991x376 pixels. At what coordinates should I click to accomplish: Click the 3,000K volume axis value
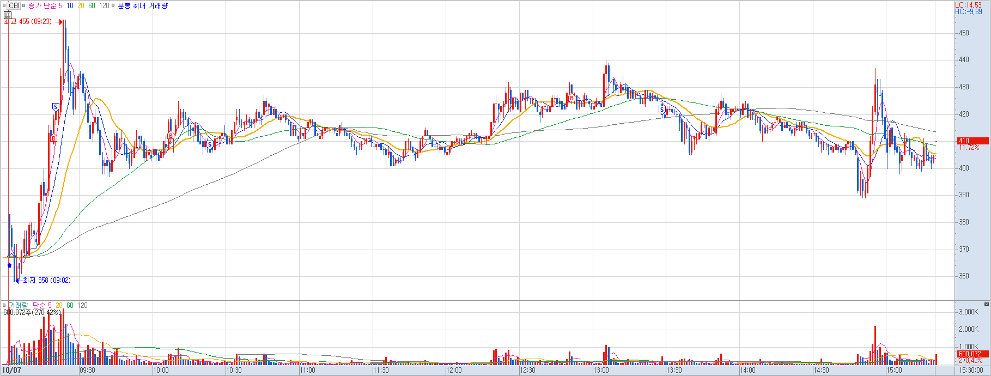pos(969,312)
